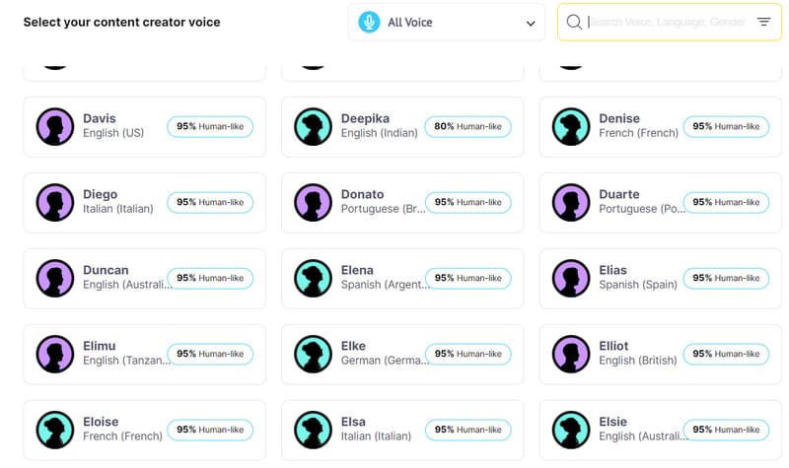Click Eloise voice avatar icon
Image resolution: width=789 pixels, height=468 pixels.
pos(55,430)
